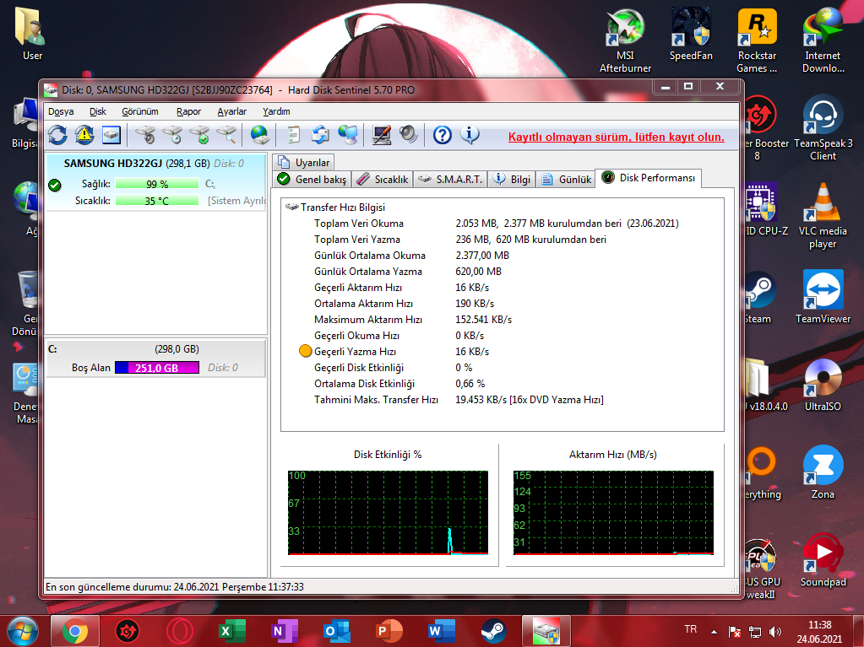Switch to the Günlük tab
This screenshot has height=647, width=864.
tap(566, 180)
